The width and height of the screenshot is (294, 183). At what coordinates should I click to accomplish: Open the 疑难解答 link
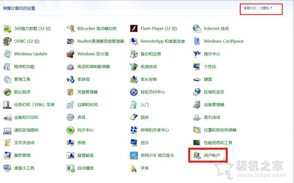pos(85,155)
